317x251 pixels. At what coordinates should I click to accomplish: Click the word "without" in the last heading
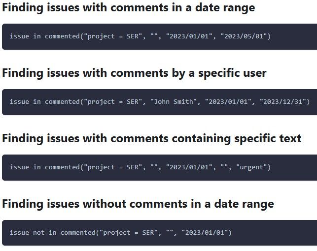pyautogui.click(x=105, y=204)
